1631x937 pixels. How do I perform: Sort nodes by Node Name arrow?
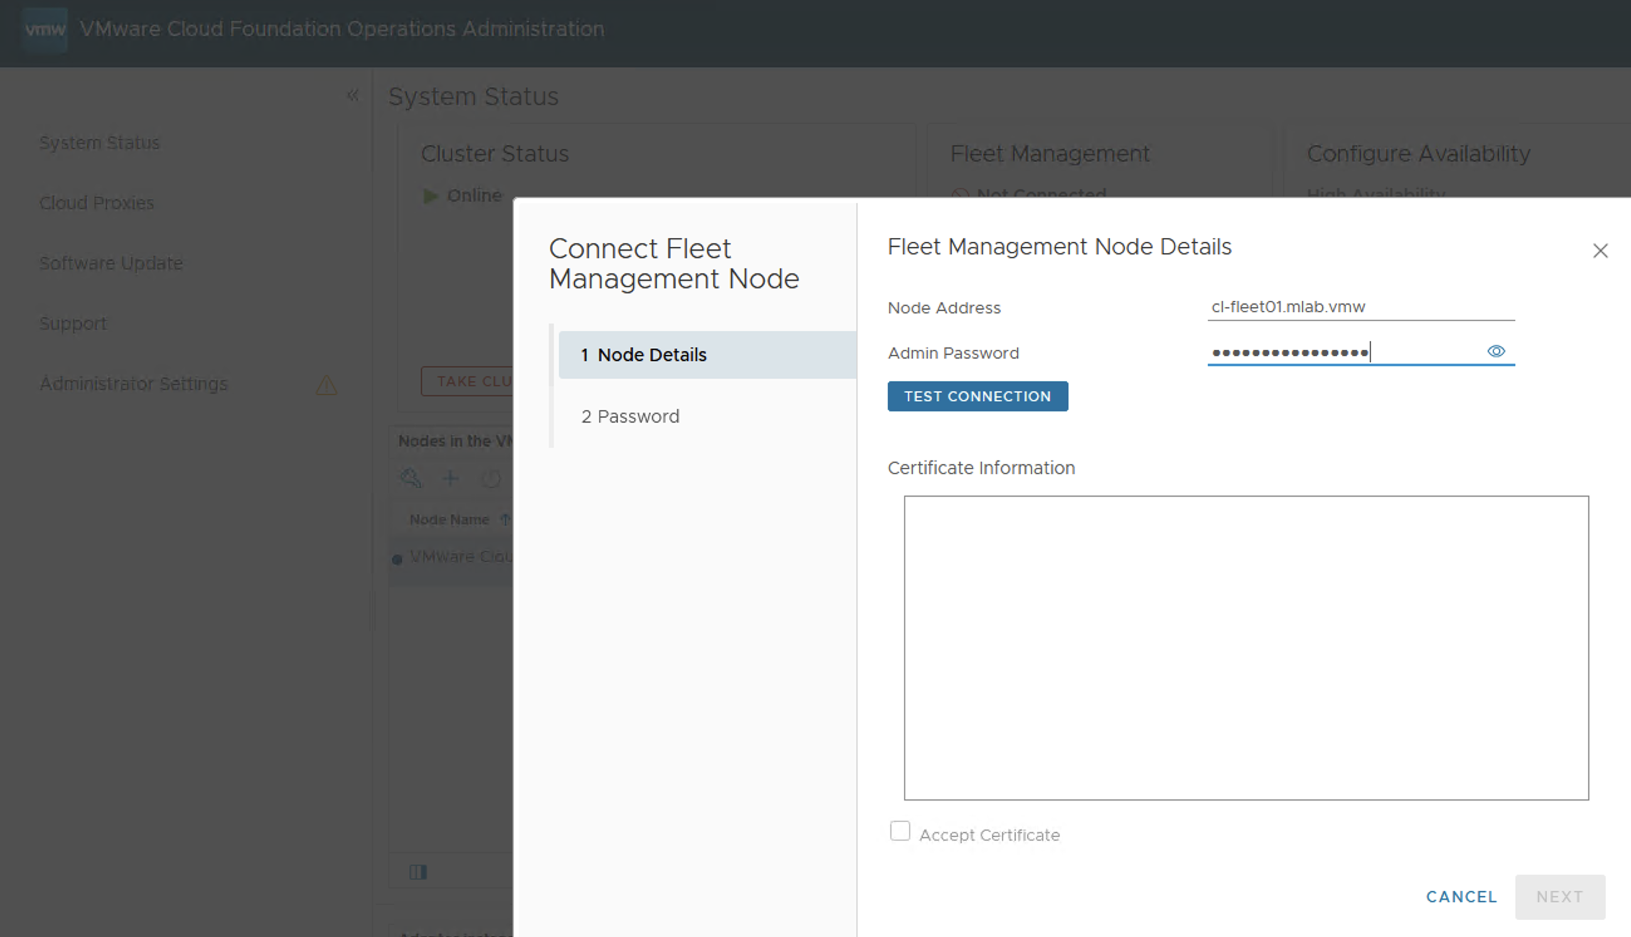505,519
